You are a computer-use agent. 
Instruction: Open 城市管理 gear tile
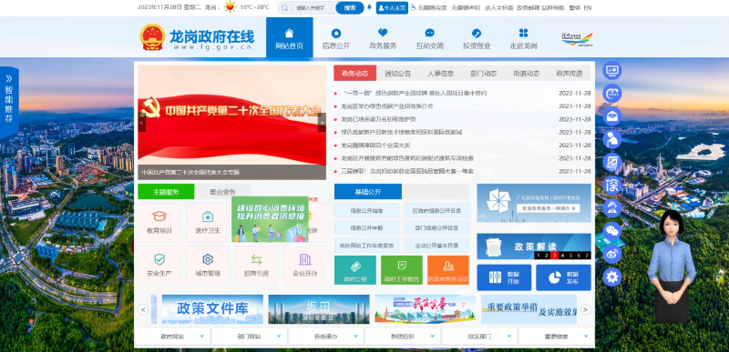[208, 266]
